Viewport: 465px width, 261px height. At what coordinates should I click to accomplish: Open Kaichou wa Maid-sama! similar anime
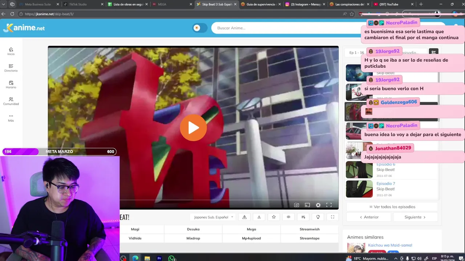[390, 245]
